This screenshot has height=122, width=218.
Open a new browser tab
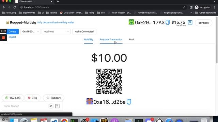pyautogui.click(x=58, y=1)
